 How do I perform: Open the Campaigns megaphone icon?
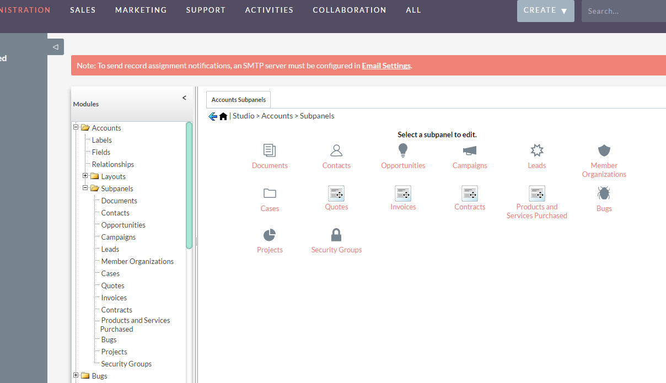470,150
